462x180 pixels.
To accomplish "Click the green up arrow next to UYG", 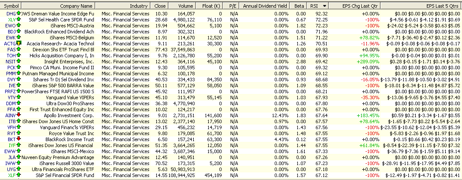I will click(x=19, y=169).
